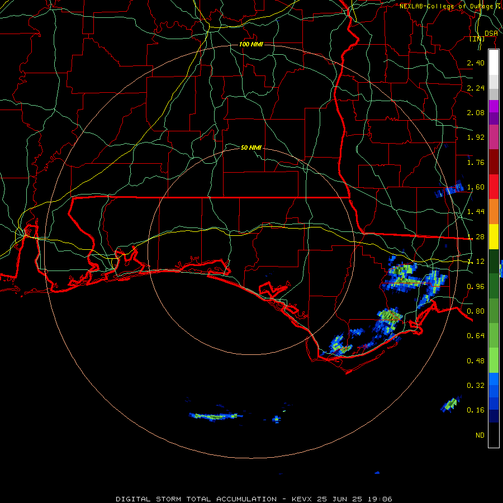
Task: Click the black ND swatch in legend
Action: pyautogui.click(x=493, y=435)
